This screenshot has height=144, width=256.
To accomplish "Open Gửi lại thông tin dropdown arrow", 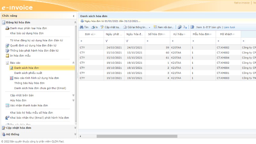I will (149, 28).
